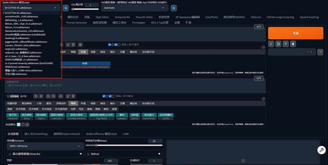Viewport: 328px width, 165px height.
Task: Click the clipboard paste icon under Generate
Action: 293,44
